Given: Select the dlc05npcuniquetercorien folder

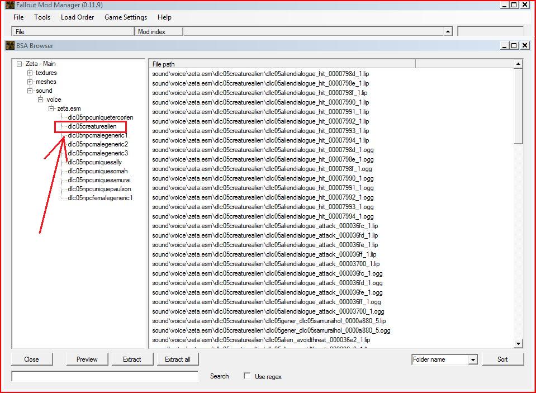Looking at the screenshot, I should [101, 117].
